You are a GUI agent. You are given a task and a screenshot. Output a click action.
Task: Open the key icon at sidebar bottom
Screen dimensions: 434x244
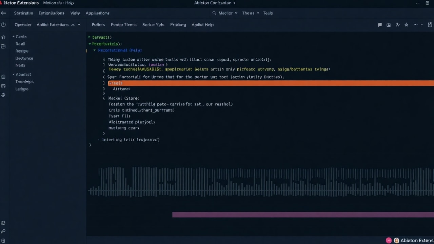pos(3,231)
